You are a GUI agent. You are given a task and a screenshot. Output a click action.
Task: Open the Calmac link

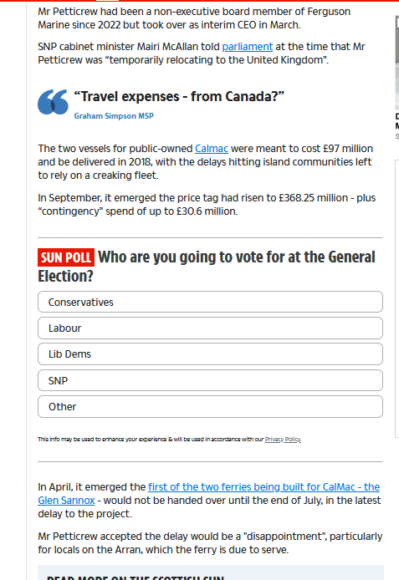[212, 149]
